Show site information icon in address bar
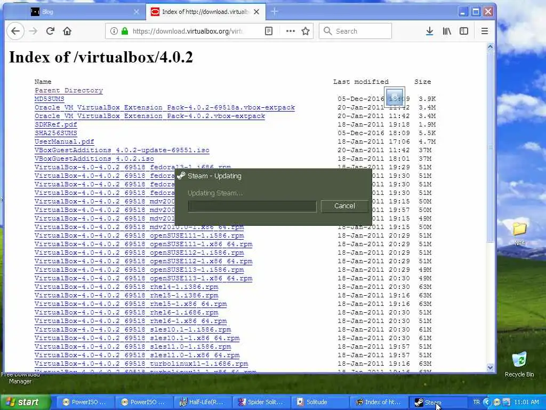The image size is (546, 410). [114, 31]
